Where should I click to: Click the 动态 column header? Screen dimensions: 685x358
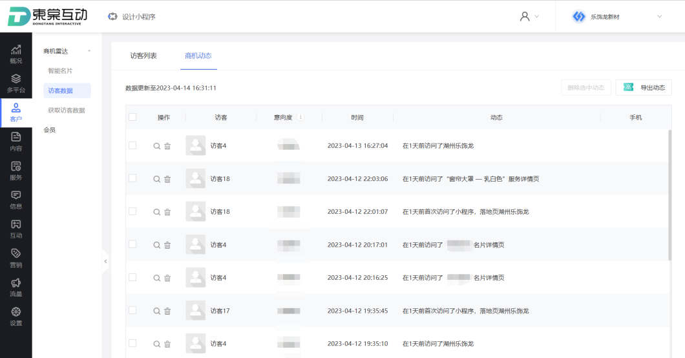(496, 118)
